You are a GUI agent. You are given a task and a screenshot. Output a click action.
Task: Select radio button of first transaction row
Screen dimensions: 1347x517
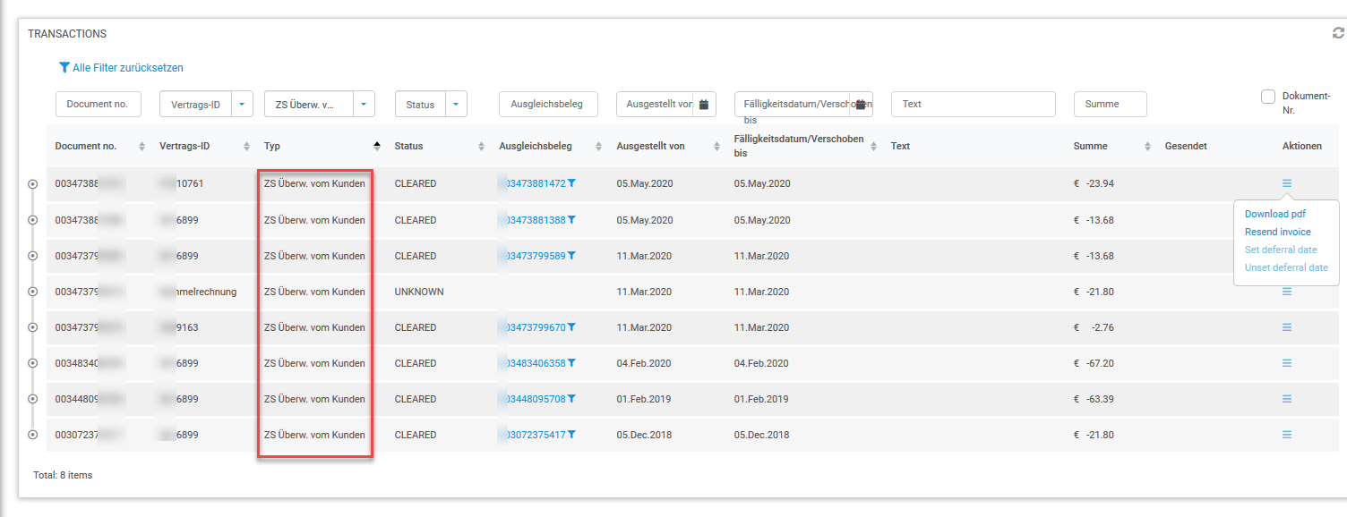pos(33,183)
